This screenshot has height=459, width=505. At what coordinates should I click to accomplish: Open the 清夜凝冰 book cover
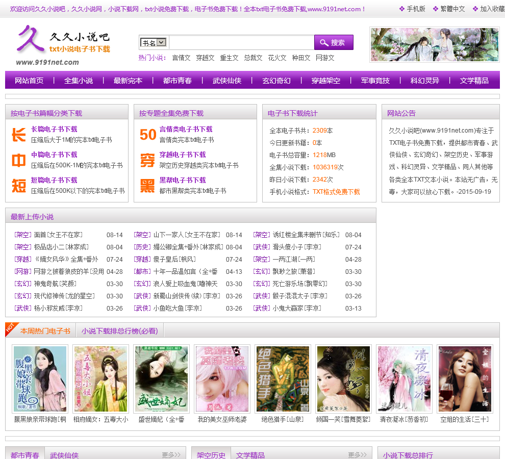[404, 379]
